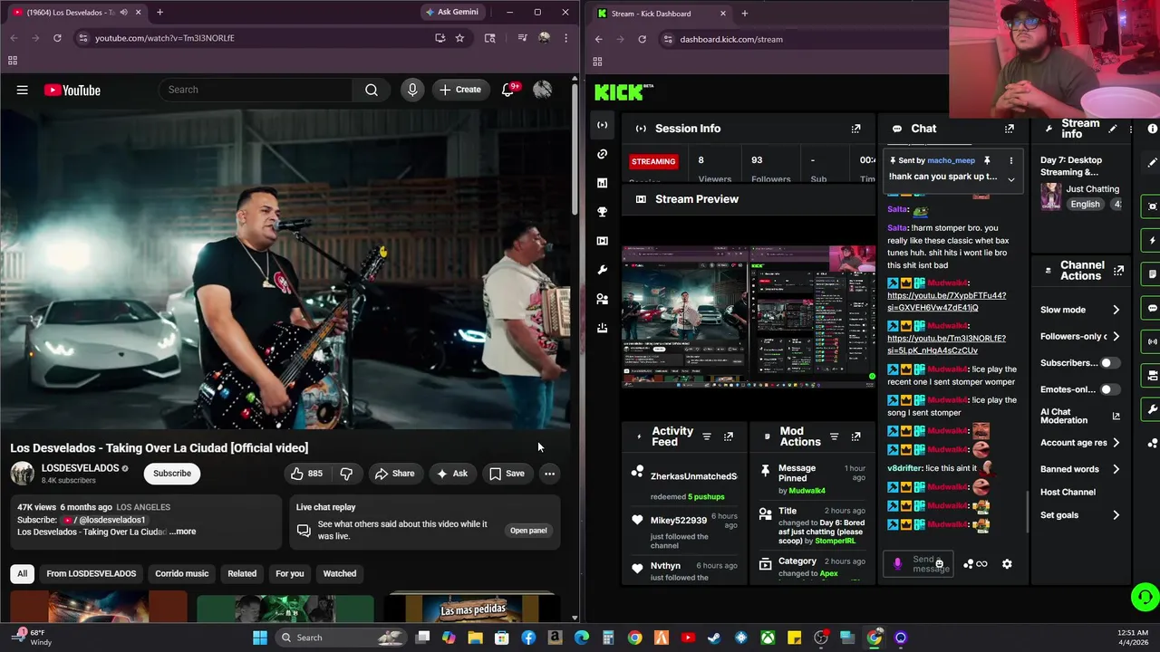Open the Tm3l3NORLfE youtu.be chat link
Image resolution: width=1160 pixels, height=652 pixels.
946,344
